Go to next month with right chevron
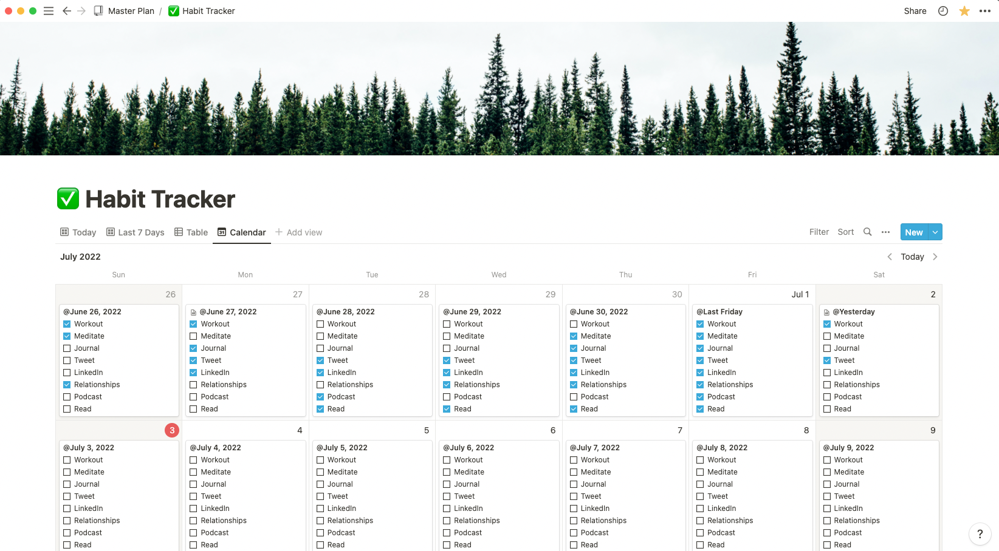This screenshot has height=551, width=999. tap(935, 257)
